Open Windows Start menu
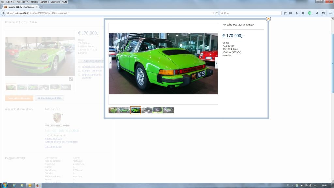This screenshot has height=188, width=334. tap(4, 185)
